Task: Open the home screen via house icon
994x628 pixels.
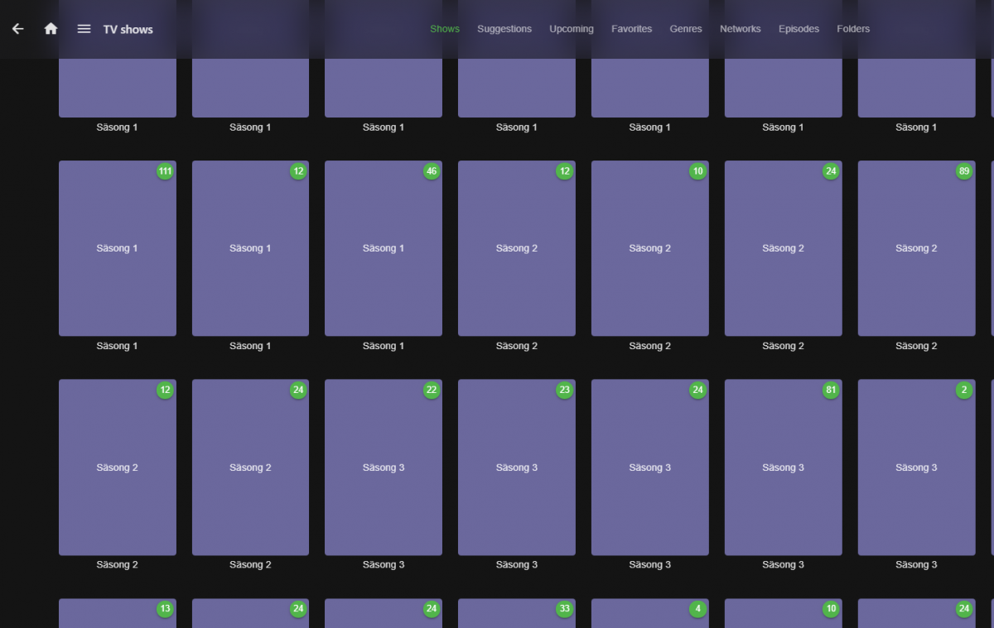Action: 51,29
